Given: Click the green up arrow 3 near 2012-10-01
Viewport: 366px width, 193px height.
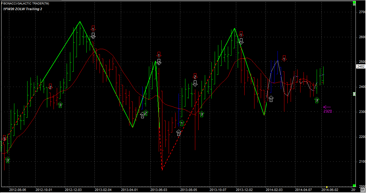Looking at the screenshot, I should [60, 105].
